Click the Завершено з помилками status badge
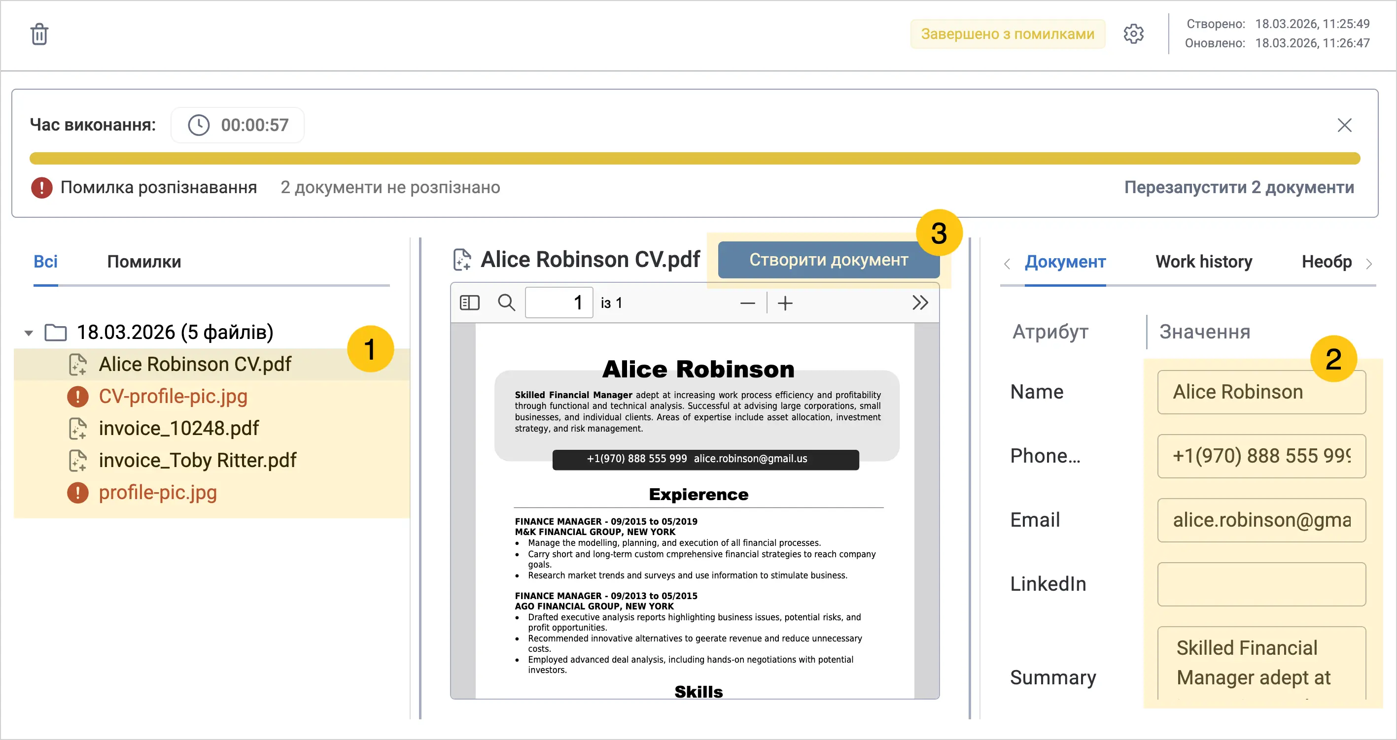Viewport: 1397px width, 740px height. point(1007,34)
